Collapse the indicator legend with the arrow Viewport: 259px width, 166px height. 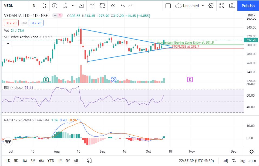click(x=8, y=43)
